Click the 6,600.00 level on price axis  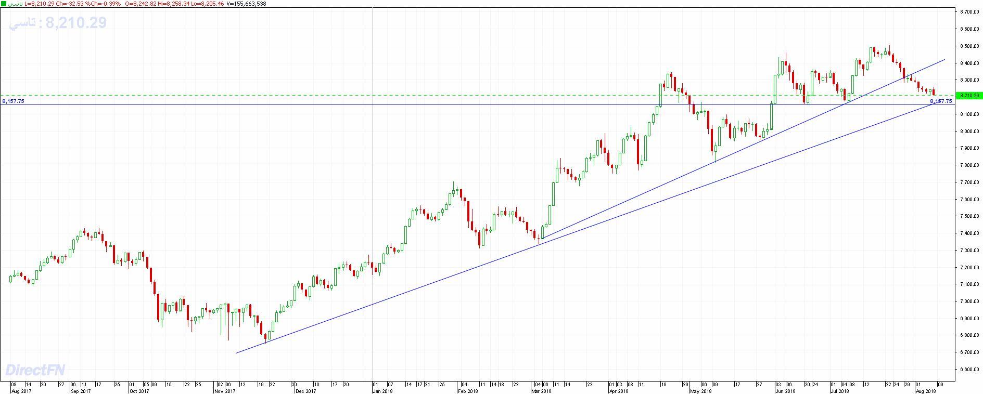969,370
